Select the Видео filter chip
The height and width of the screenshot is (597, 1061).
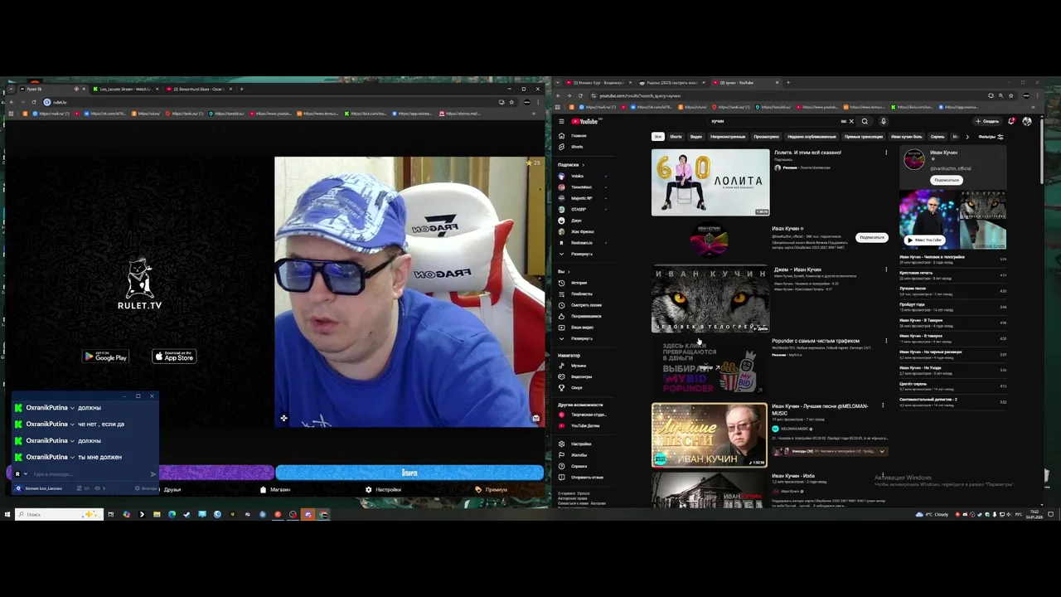click(696, 137)
